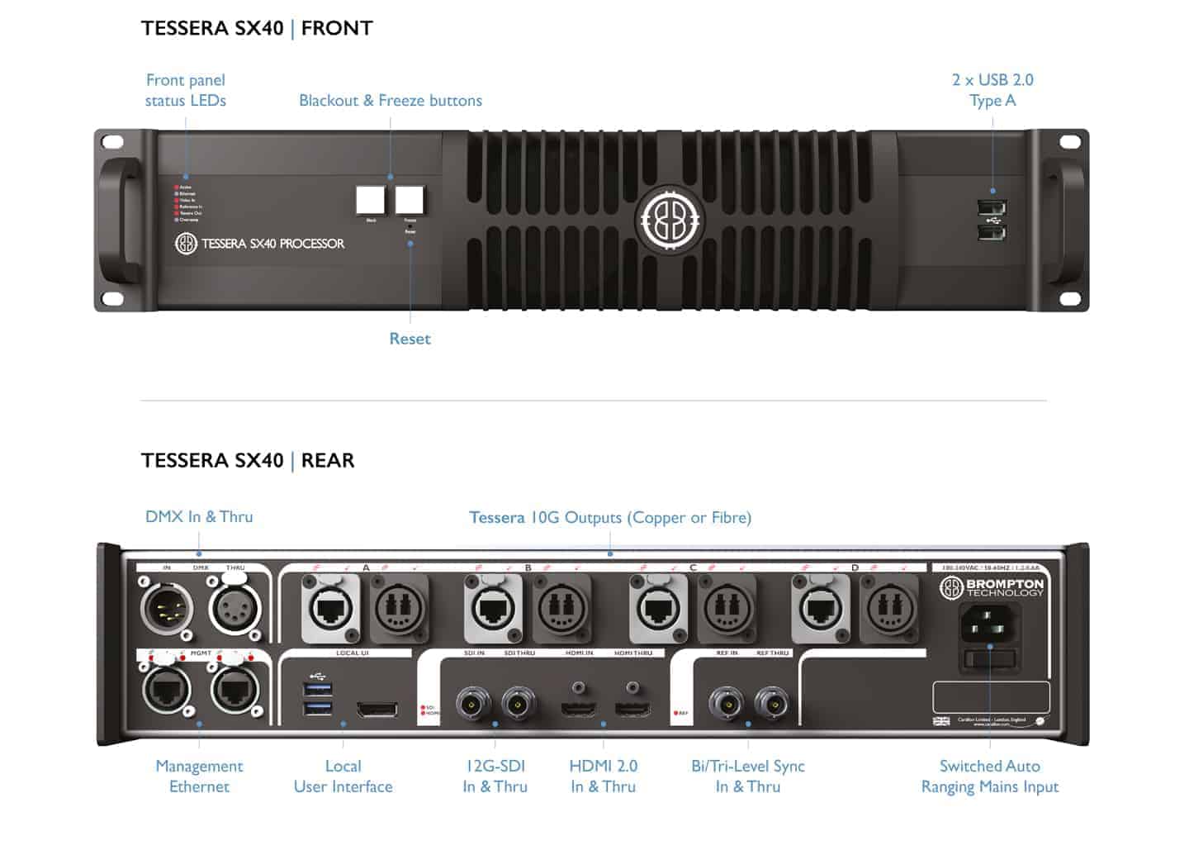The image size is (1189, 850).
Task: Click the small logo beside Tessera SX40 Processor
Action: point(186,244)
